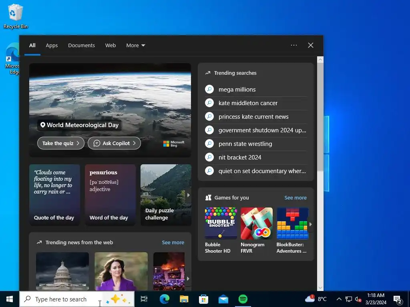Advance games carousel with right arrow
The image size is (410, 307).
(311, 224)
